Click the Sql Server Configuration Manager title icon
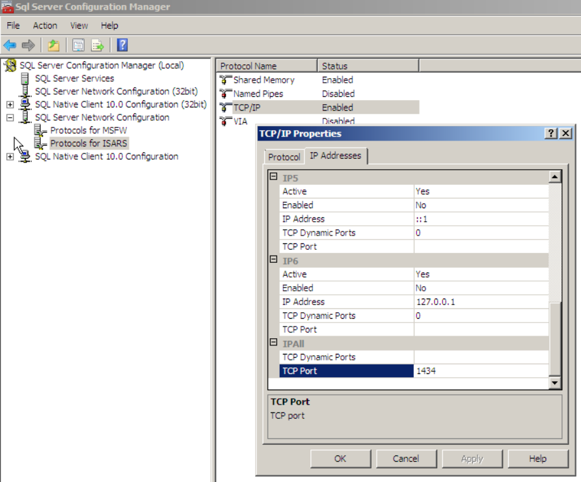This screenshot has height=482, width=581. 7,7
